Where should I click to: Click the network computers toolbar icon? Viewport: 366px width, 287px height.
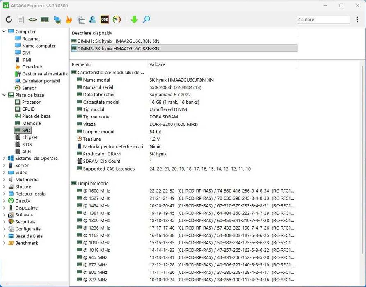point(57,20)
